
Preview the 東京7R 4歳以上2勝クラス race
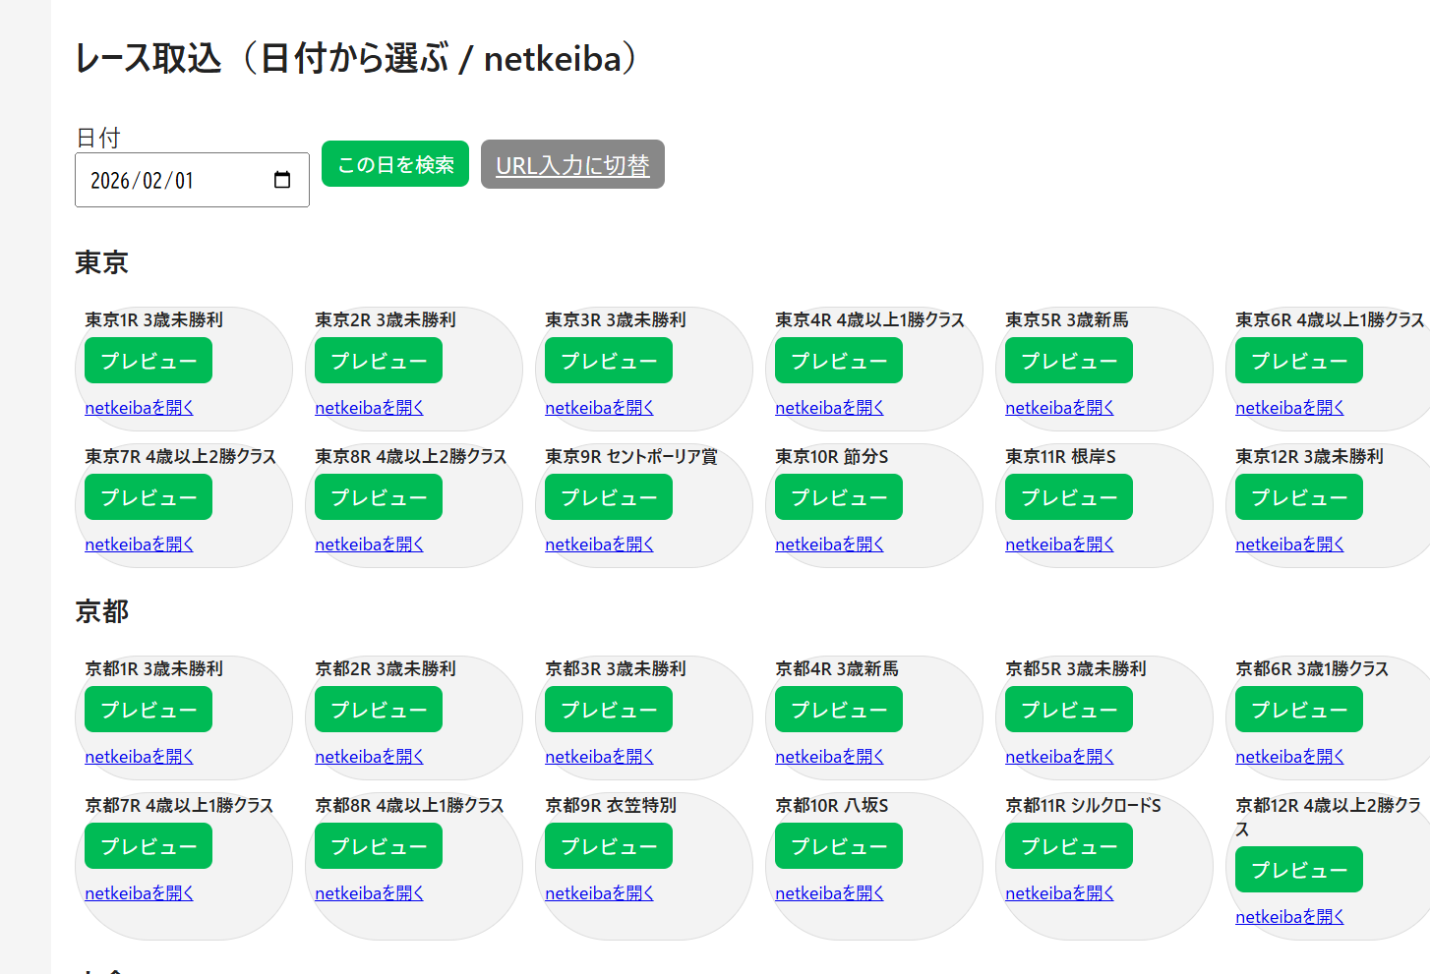click(x=149, y=497)
